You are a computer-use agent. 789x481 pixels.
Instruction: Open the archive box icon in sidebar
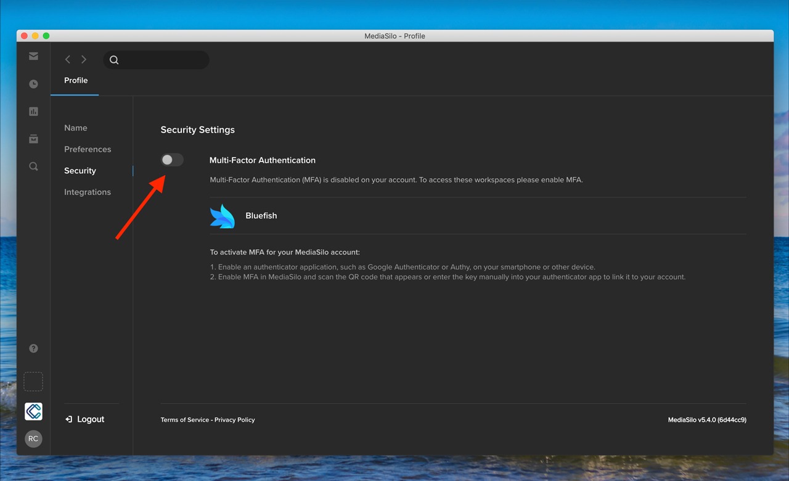click(x=33, y=139)
